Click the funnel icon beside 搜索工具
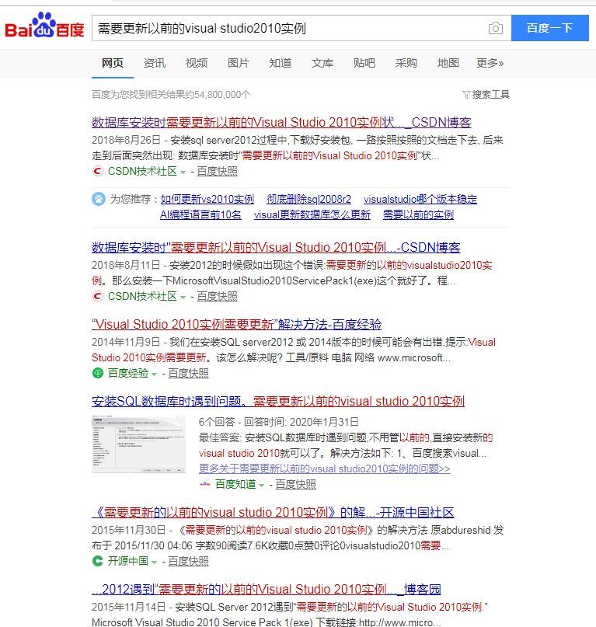This screenshot has height=627, width=596. pos(466,95)
